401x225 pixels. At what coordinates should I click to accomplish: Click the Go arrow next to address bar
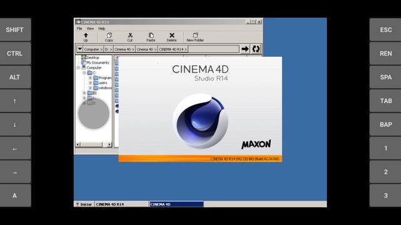point(245,49)
